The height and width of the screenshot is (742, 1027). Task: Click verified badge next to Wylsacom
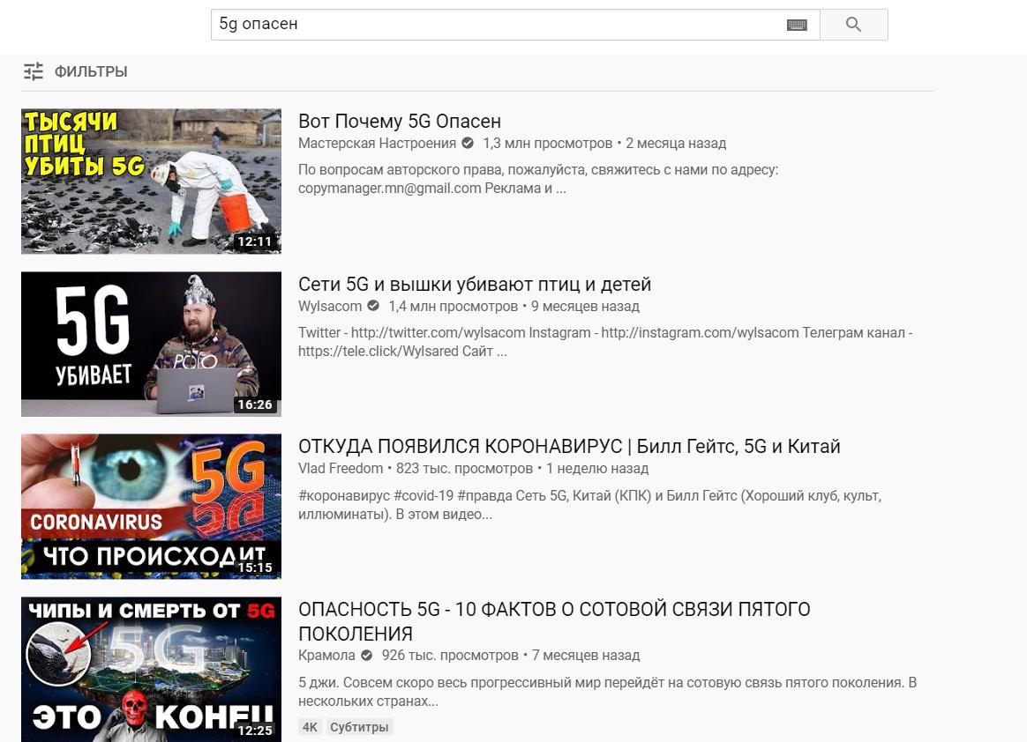point(373,306)
